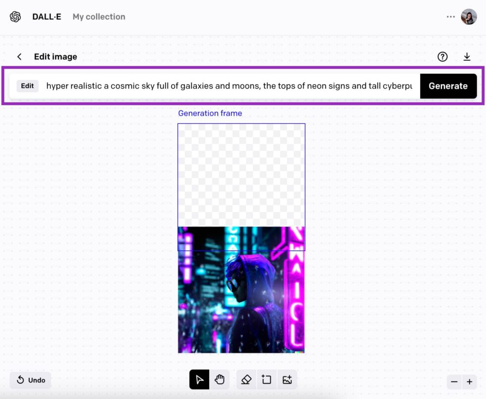
Task: Open the help question mark icon
Action: (442, 57)
